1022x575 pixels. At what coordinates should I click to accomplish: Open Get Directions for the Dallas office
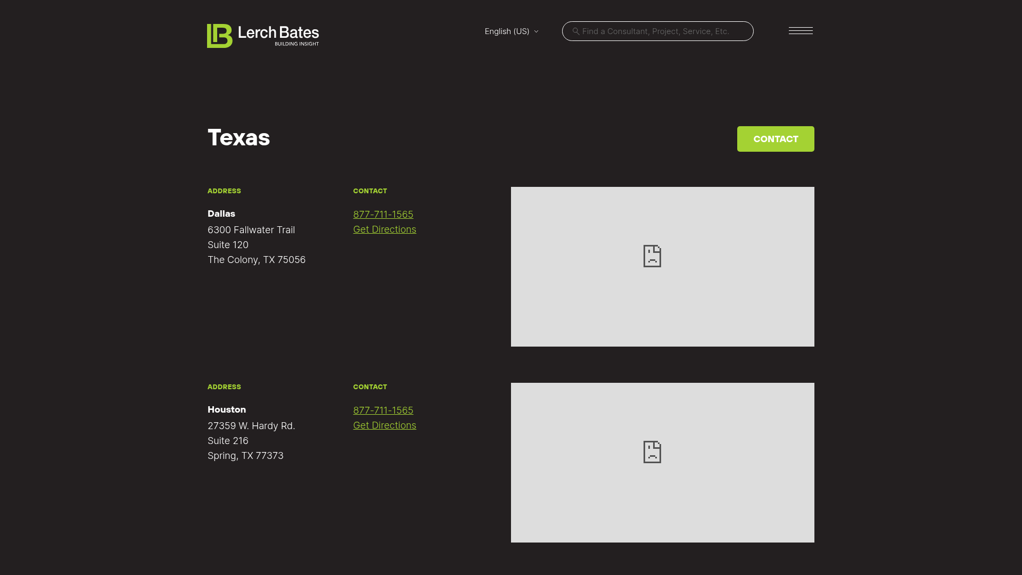pyautogui.click(x=384, y=229)
